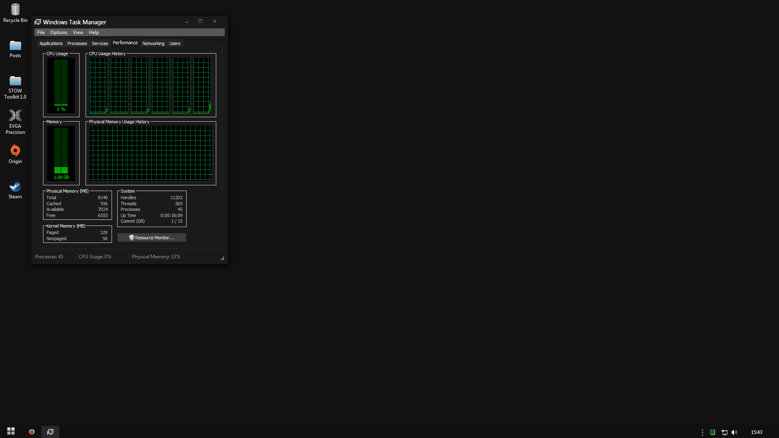Click the Processes value 45 in System group
Viewport: 779px width, 438px height.
click(180, 210)
